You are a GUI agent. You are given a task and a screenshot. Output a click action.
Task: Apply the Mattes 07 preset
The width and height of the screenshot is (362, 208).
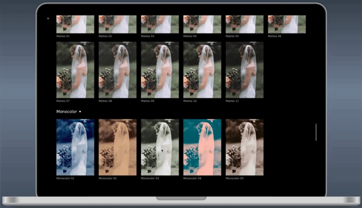pyautogui.click(x=75, y=70)
